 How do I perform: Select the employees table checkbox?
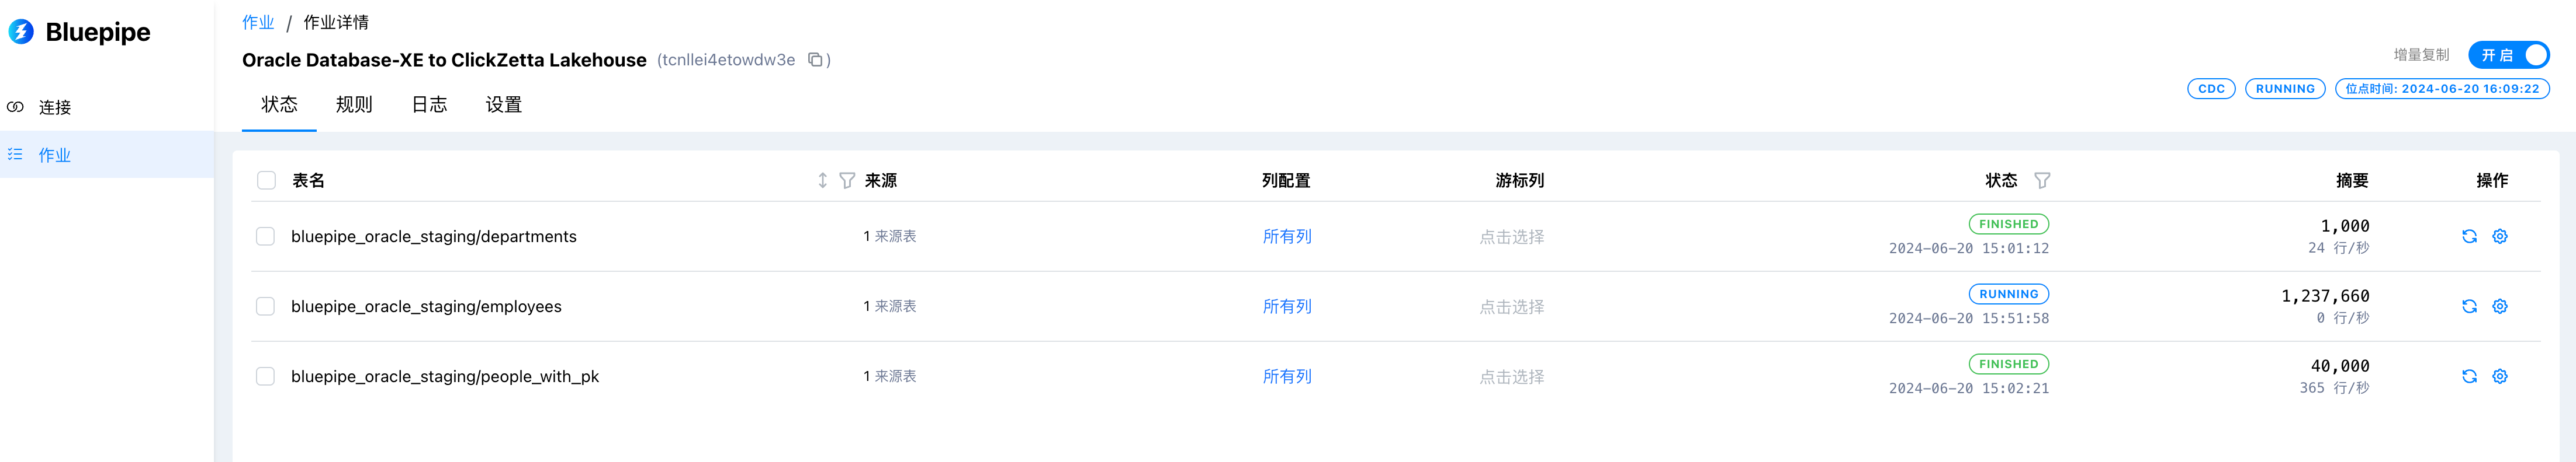pyautogui.click(x=265, y=306)
